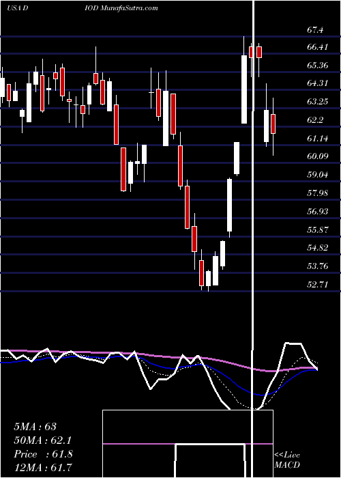Select the 60.09 price level label
This screenshot has height=478, width=341.
coord(318,156)
